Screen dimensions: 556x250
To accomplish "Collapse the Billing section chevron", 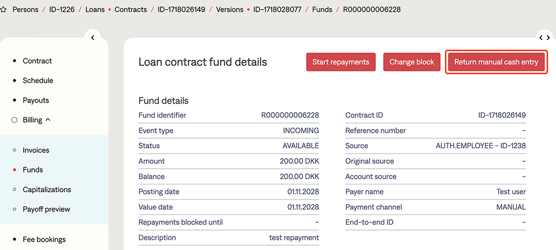I will click(48, 120).
